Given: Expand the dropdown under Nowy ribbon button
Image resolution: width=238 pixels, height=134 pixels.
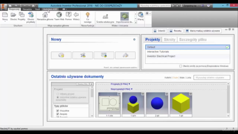Looking at the screenshot, I should [x=5, y=22].
